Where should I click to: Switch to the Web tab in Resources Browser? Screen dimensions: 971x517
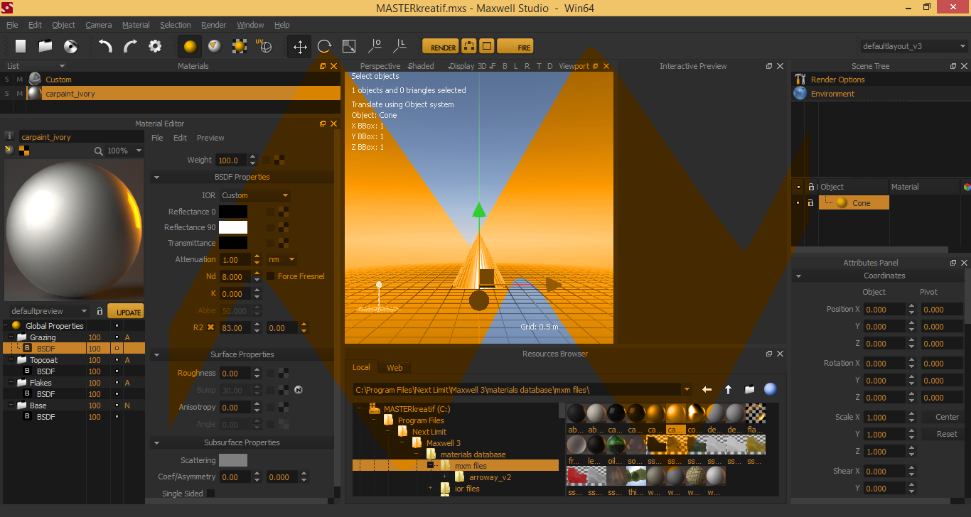coord(395,368)
